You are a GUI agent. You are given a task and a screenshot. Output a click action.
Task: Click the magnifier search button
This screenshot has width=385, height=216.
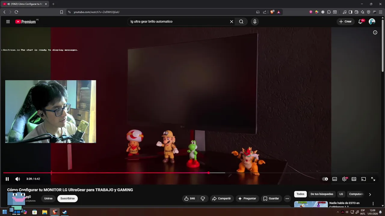coord(241,22)
